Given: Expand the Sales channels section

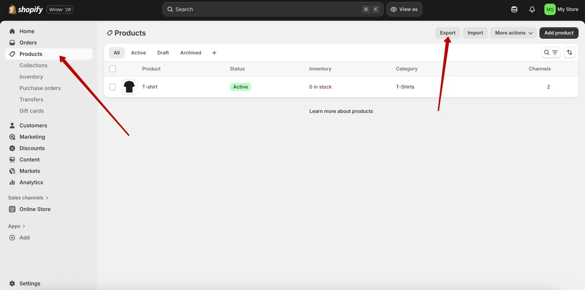Looking at the screenshot, I should pos(26,197).
